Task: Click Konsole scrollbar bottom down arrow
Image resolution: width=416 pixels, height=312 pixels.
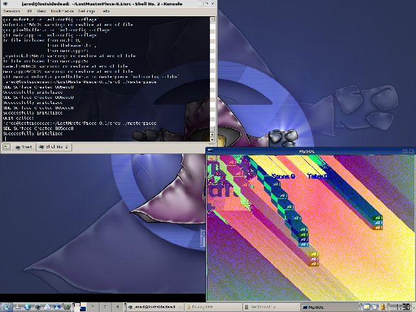Action: (x=213, y=139)
